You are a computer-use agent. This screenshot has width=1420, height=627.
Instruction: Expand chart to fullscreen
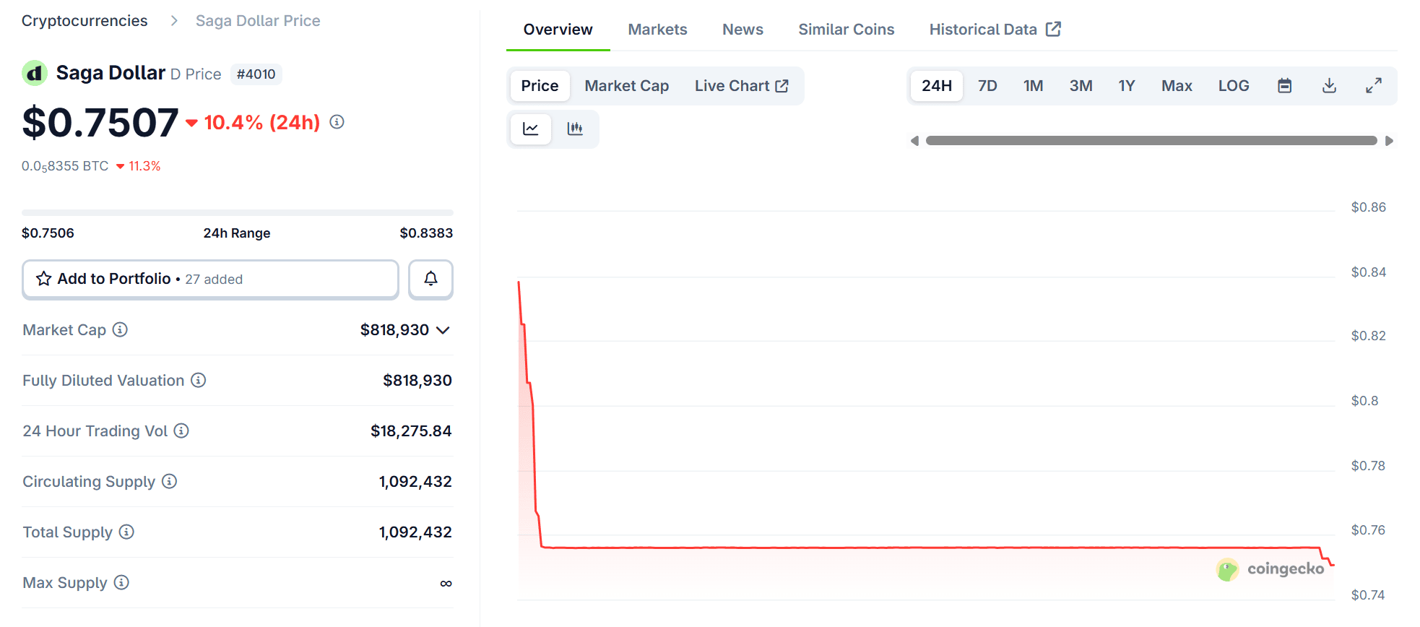pyautogui.click(x=1374, y=86)
